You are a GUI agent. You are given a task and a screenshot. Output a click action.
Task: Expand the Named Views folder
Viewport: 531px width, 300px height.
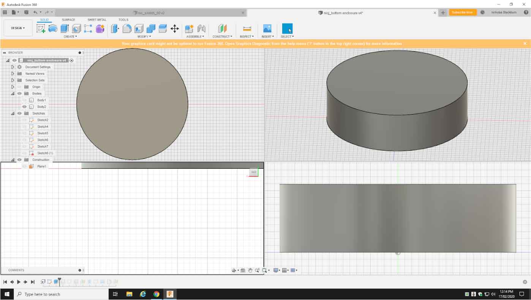pos(13,74)
